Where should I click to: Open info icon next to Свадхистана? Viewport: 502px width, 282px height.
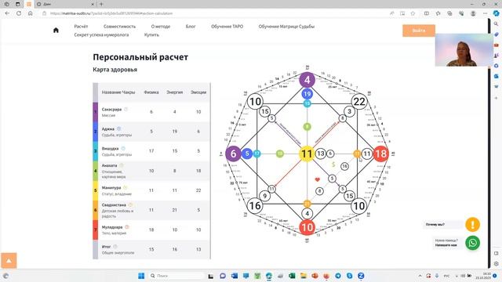pyautogui.click(x=130, y=205)
